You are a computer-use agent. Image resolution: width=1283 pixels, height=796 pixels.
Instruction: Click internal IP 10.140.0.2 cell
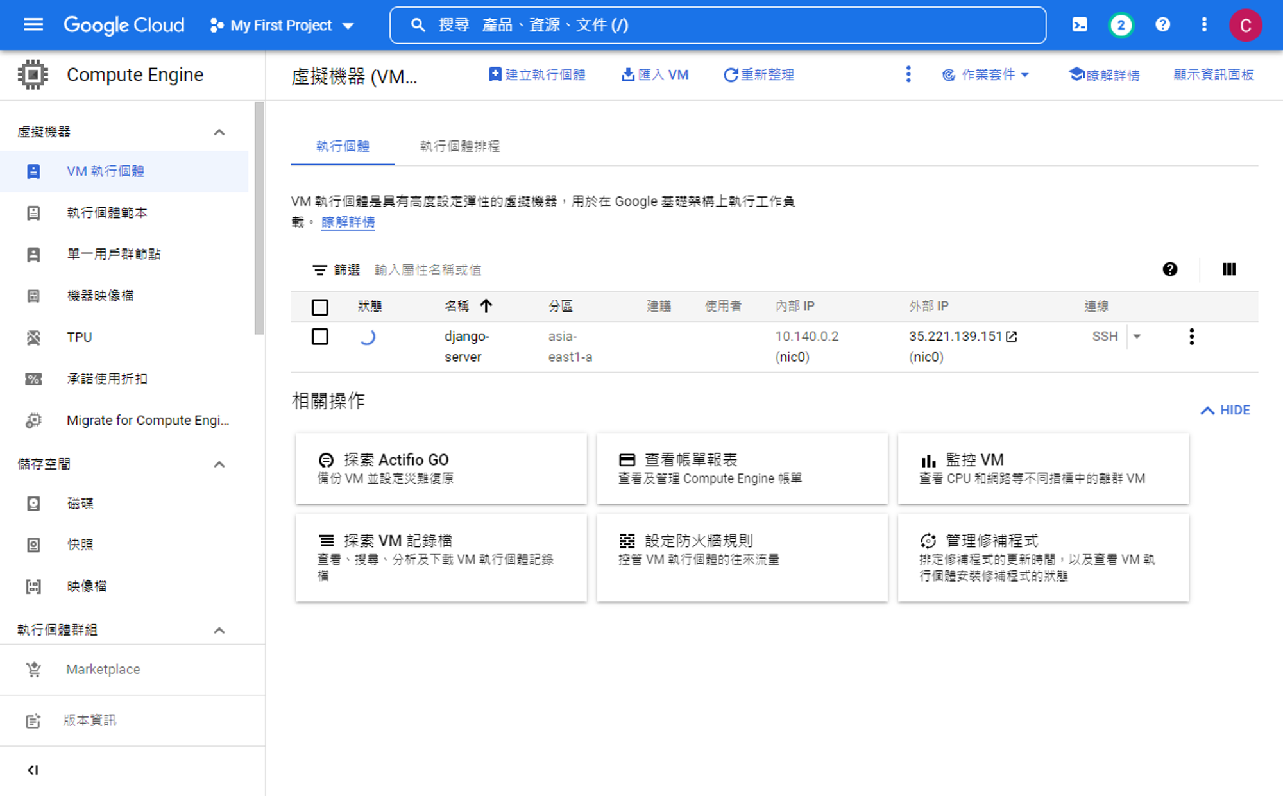tap(806, 346)
